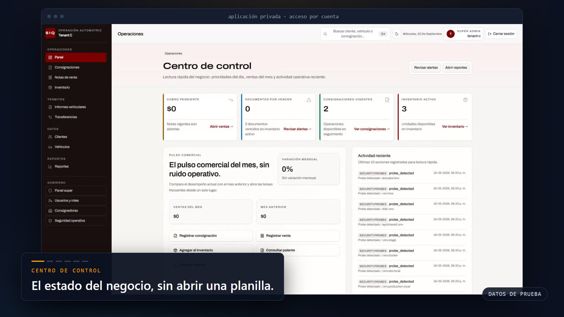Screen dimensions: 564x317
Task: Click probe entry for /.env.stage
Action: click(412, 237)
